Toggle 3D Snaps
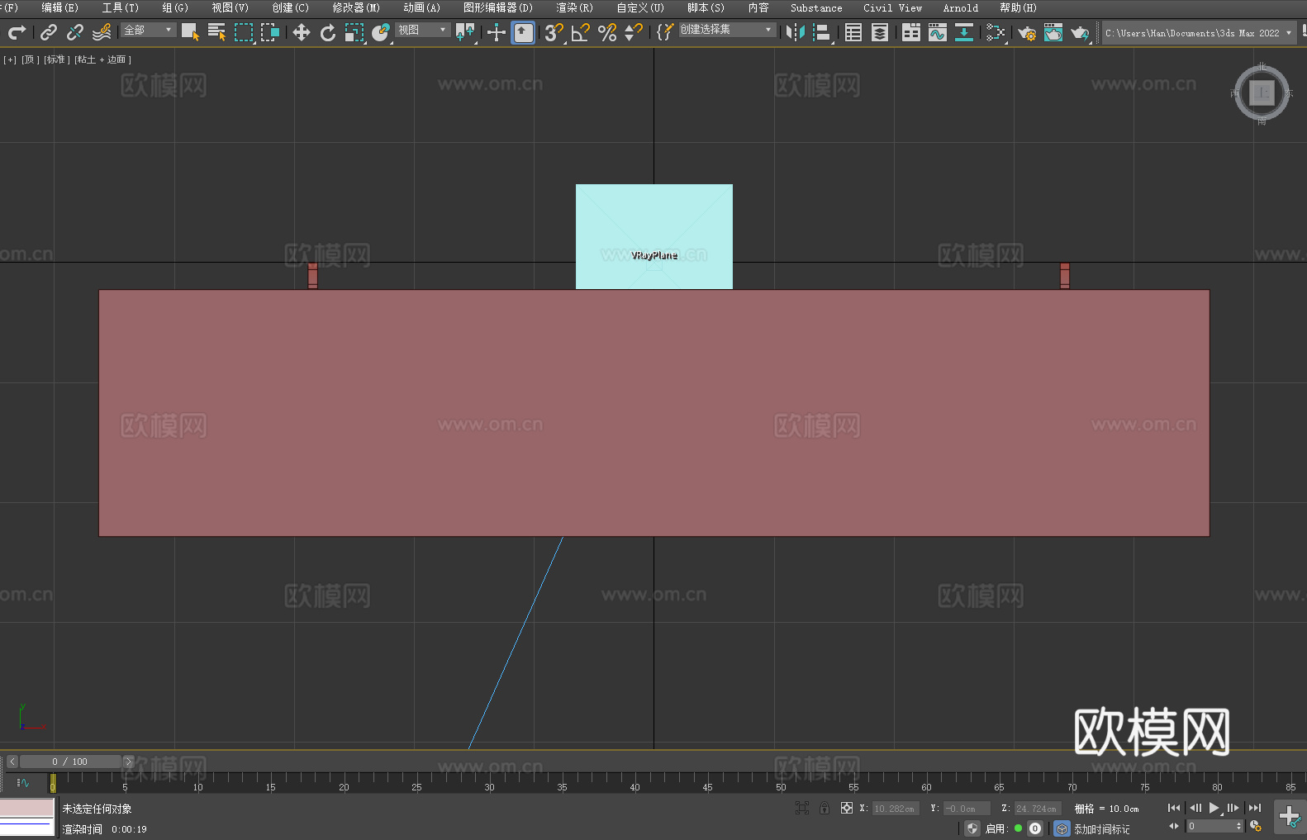This screenshot has width=1307, height=840. coord(554,32)
